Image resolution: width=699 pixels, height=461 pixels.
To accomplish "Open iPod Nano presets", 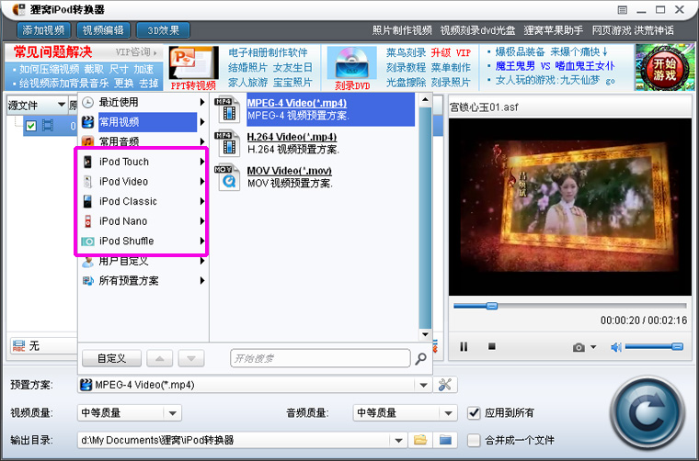I will (x=143, y=220).
